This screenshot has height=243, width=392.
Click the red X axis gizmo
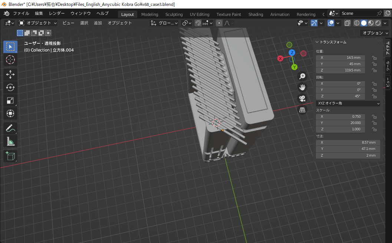coord(280,59)
